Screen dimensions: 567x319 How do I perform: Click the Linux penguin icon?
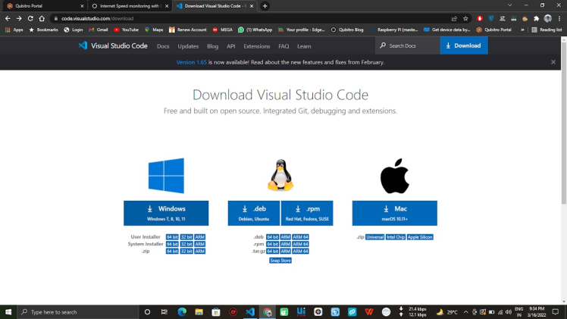tap(280, 176)
